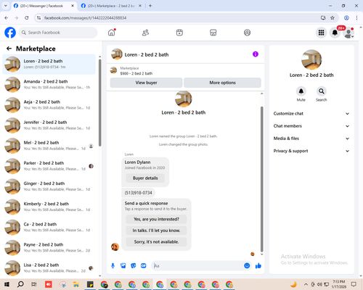Open the Amanda - 2 bed 2 bath conversation
This screenshot has height=290, width=363.
tap(49, 84)
